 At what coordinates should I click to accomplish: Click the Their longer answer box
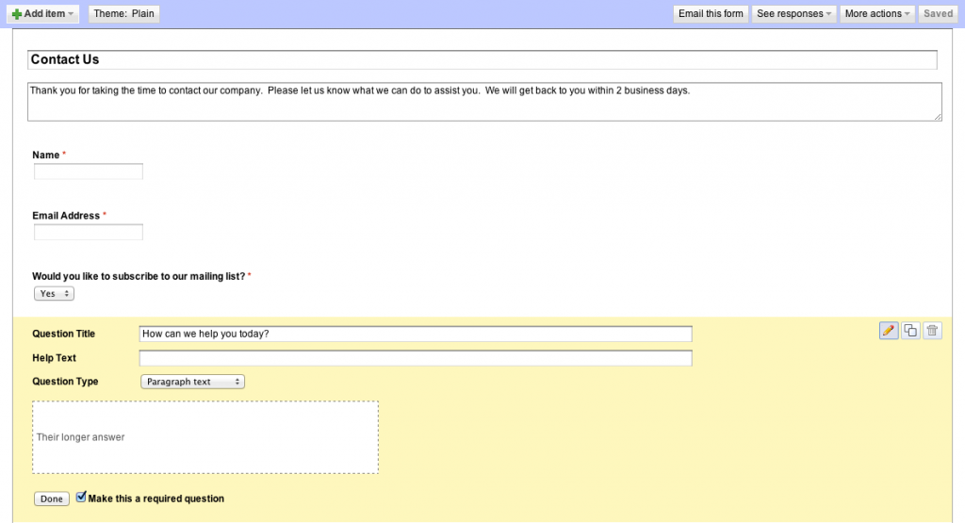(x=205, y=437)
